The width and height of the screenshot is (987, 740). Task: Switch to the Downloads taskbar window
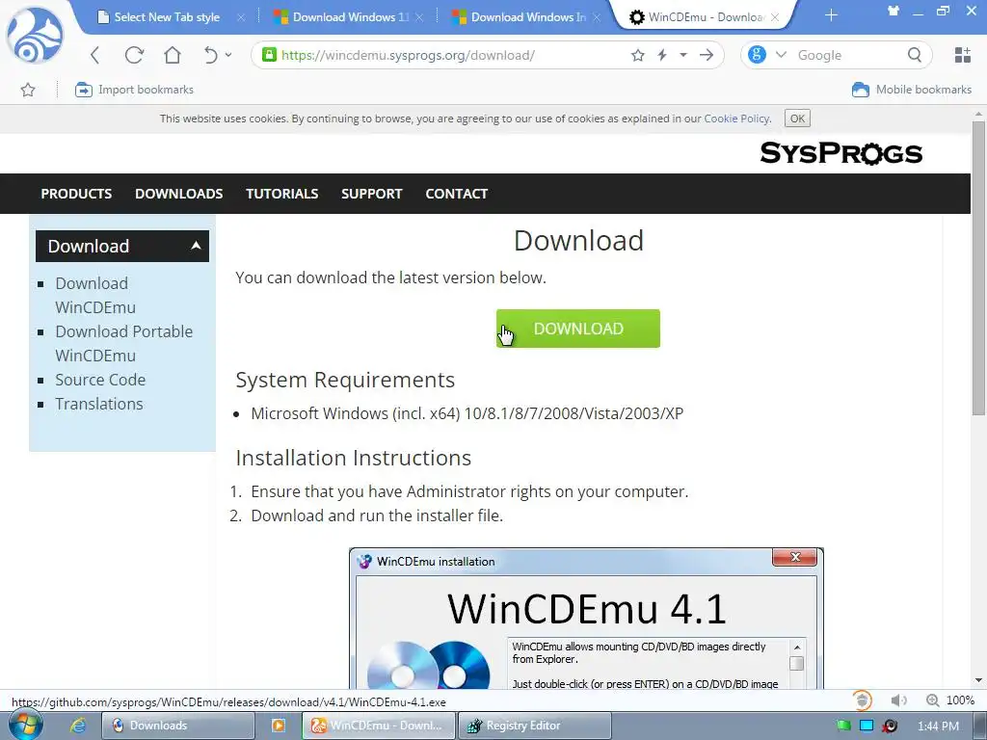point(178,726)
